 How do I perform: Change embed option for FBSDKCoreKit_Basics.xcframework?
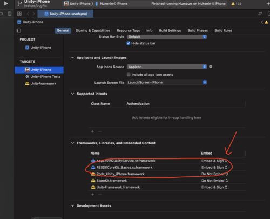tap(214, 168)
